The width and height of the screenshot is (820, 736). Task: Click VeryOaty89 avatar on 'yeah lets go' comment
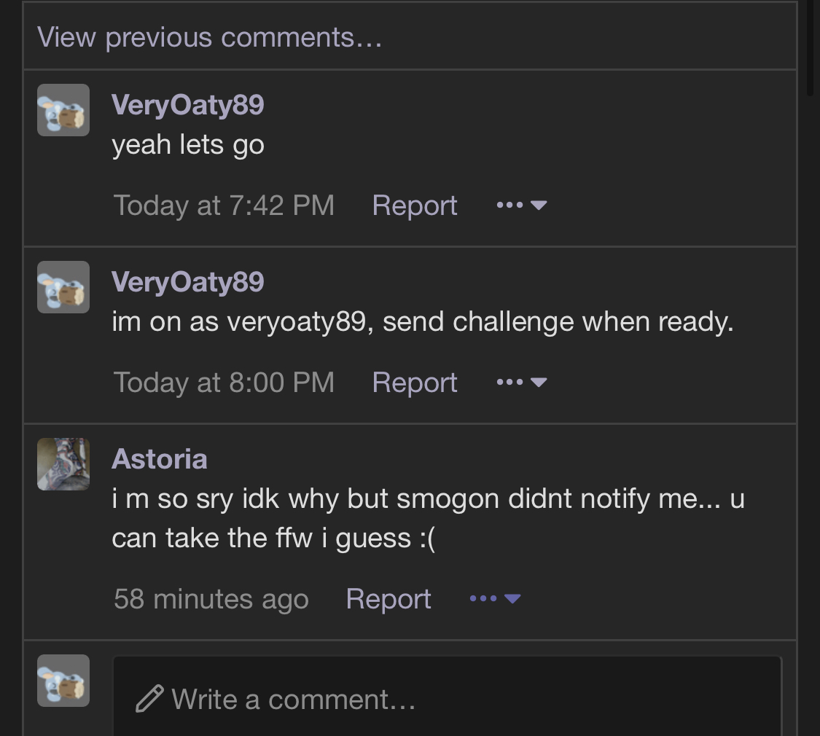point(63,110)
